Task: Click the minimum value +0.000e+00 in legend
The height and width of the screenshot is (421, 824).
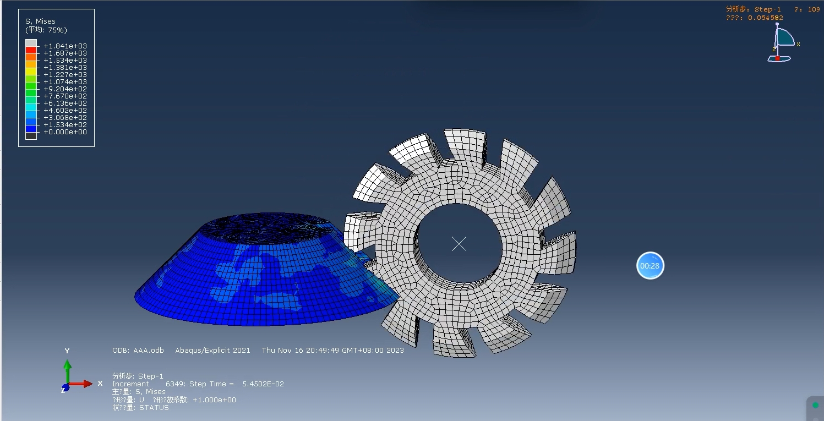Action: [66, 132]
